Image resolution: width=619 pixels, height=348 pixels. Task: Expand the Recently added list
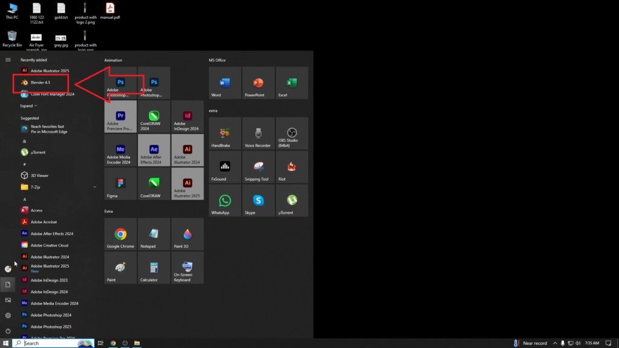click(x=29, y=106)
